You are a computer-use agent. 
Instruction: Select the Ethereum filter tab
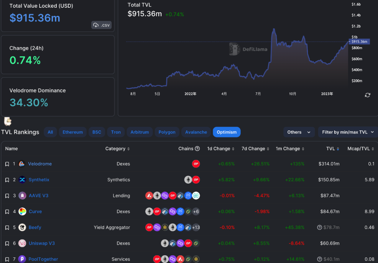click(x=72, y=132)
